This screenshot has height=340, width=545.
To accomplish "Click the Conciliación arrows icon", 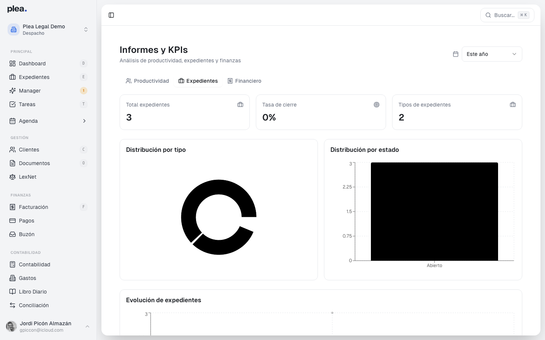I will [x=12, y=305].
